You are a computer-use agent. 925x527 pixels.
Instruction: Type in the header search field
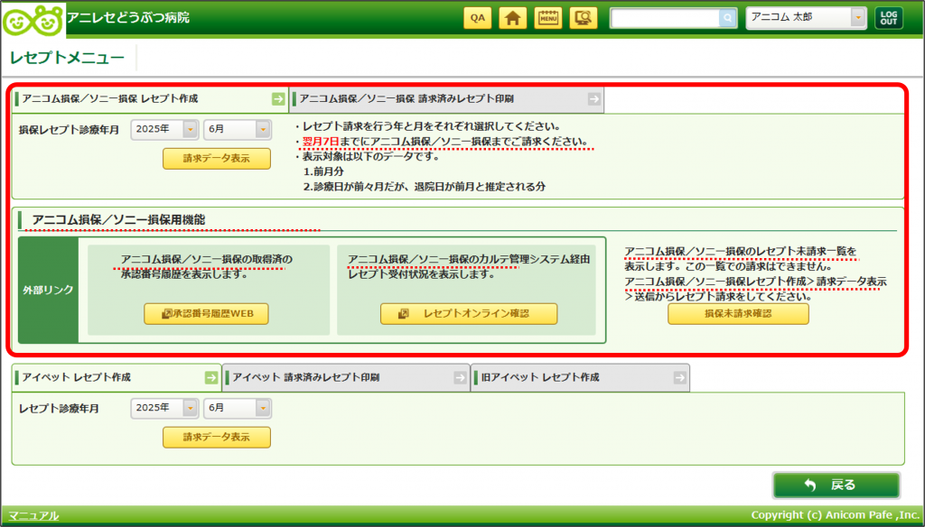click(665, 18)
